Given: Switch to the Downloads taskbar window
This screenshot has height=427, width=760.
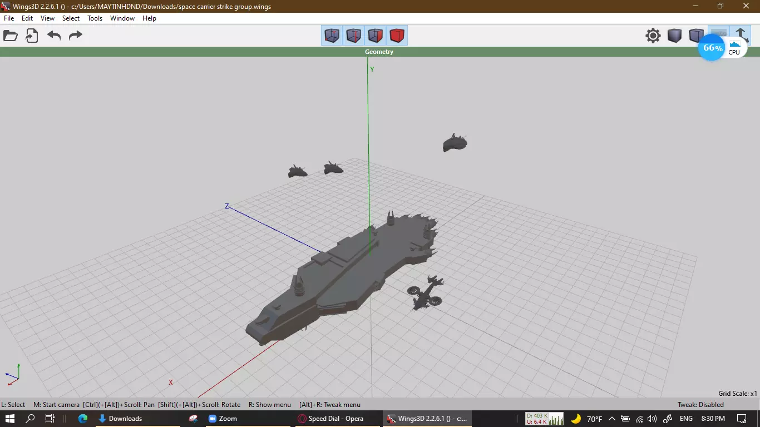Looking at the screenshot, I should pos(137,419).
